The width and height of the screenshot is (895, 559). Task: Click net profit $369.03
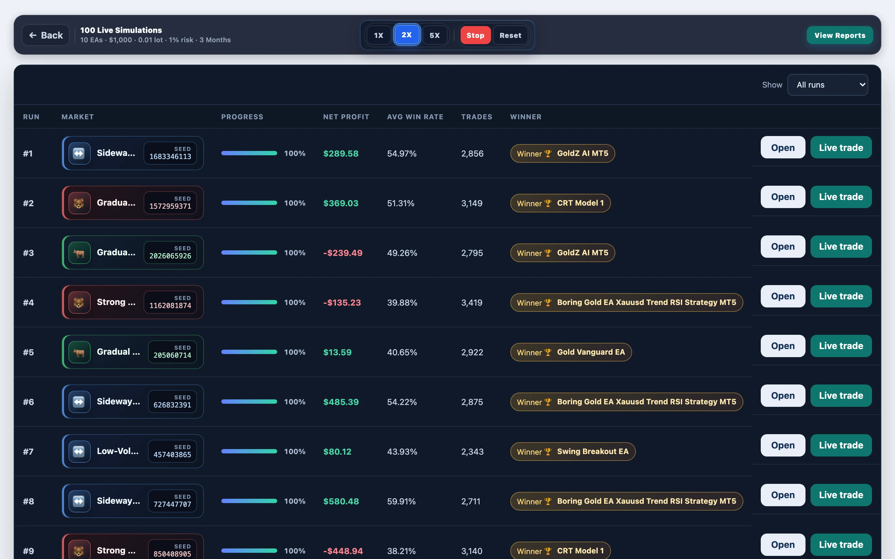[341, 203]
